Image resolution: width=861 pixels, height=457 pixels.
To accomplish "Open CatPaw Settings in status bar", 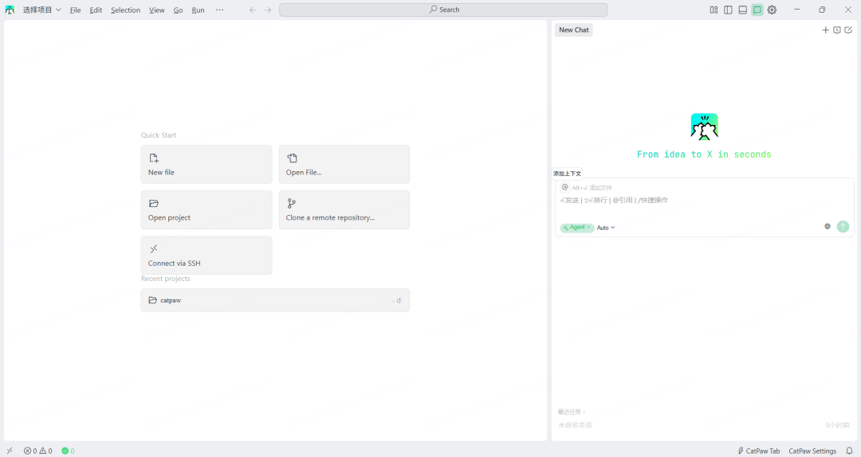I will click(x=812, y=451).
